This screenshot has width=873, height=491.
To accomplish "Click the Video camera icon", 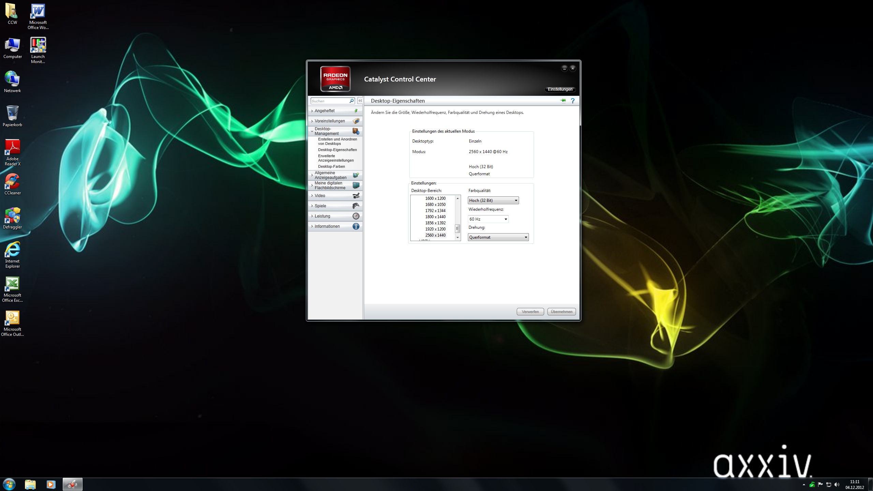I will coord(356,196).
